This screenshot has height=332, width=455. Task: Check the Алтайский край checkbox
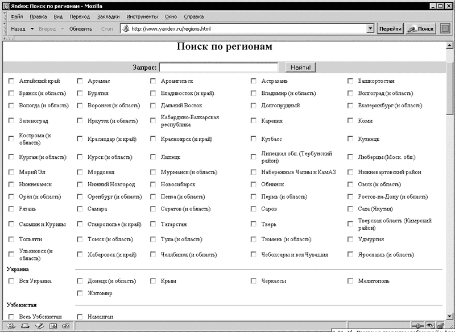coord(11,81)
